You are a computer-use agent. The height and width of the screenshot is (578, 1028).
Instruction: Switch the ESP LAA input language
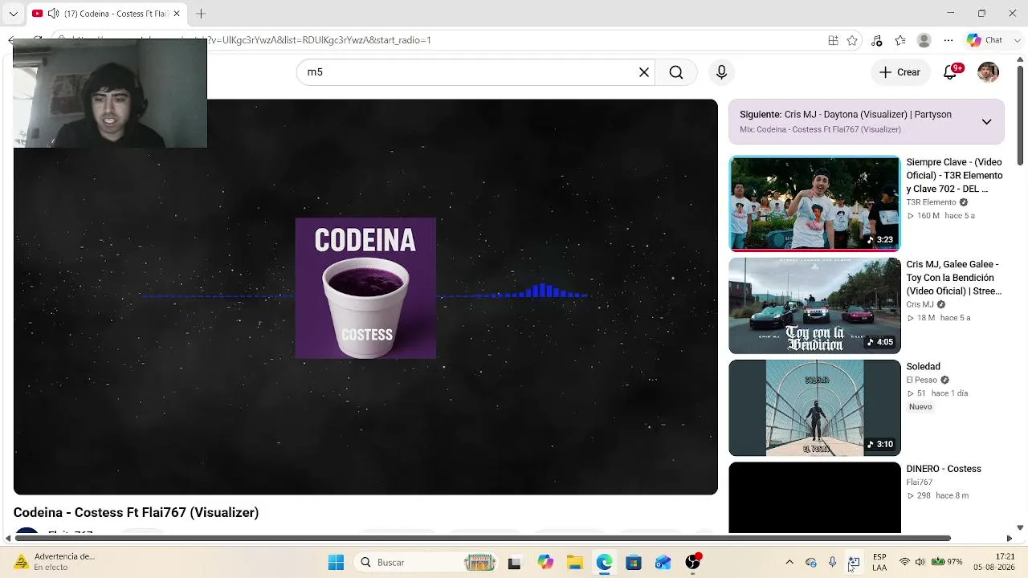[x=879, y=562]
